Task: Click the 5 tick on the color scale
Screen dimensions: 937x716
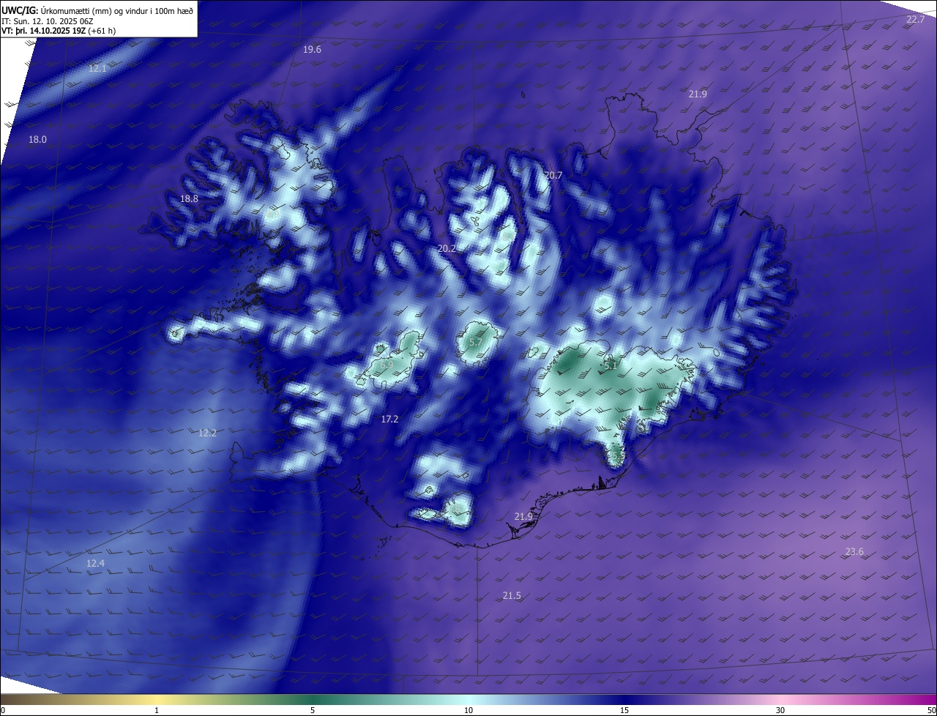Action: point(313,710)
